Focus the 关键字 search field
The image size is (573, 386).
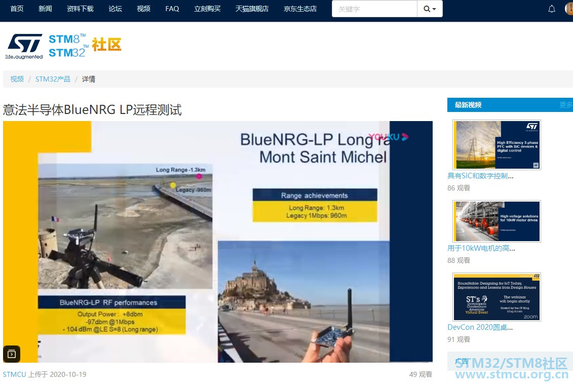click(374, 9)
